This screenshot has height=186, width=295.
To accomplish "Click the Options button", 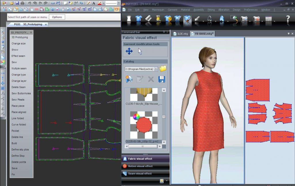I will tap(57, 17).
